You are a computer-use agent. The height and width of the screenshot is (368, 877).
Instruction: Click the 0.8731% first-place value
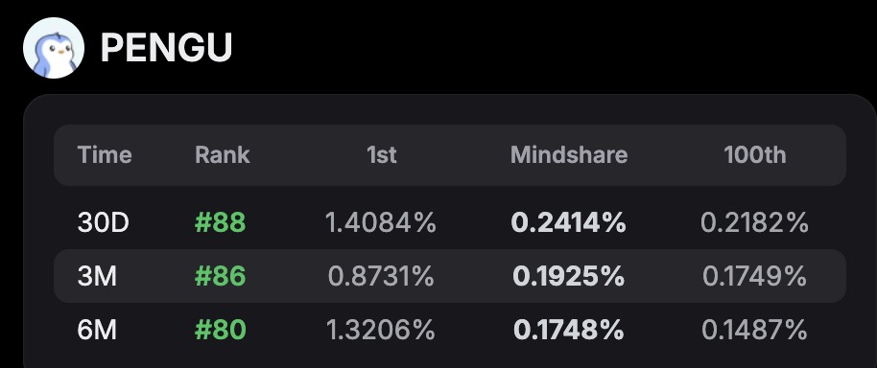(381, 276)
